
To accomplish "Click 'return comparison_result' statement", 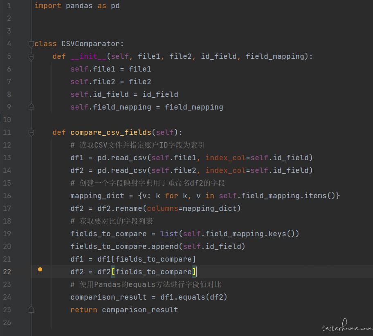I will [124, 310].
